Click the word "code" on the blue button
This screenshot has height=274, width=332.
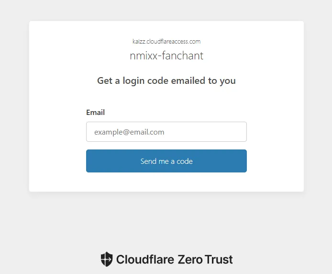click(184, 161)
